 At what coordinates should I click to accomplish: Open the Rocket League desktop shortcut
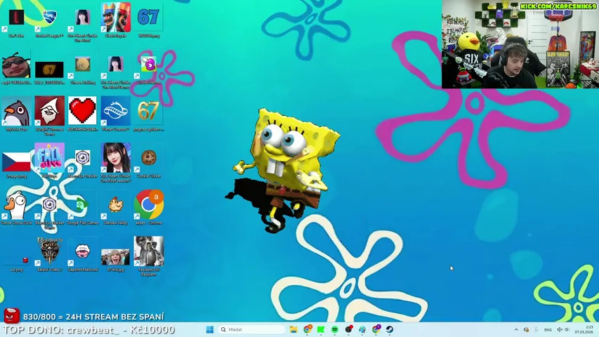[49, 21]
